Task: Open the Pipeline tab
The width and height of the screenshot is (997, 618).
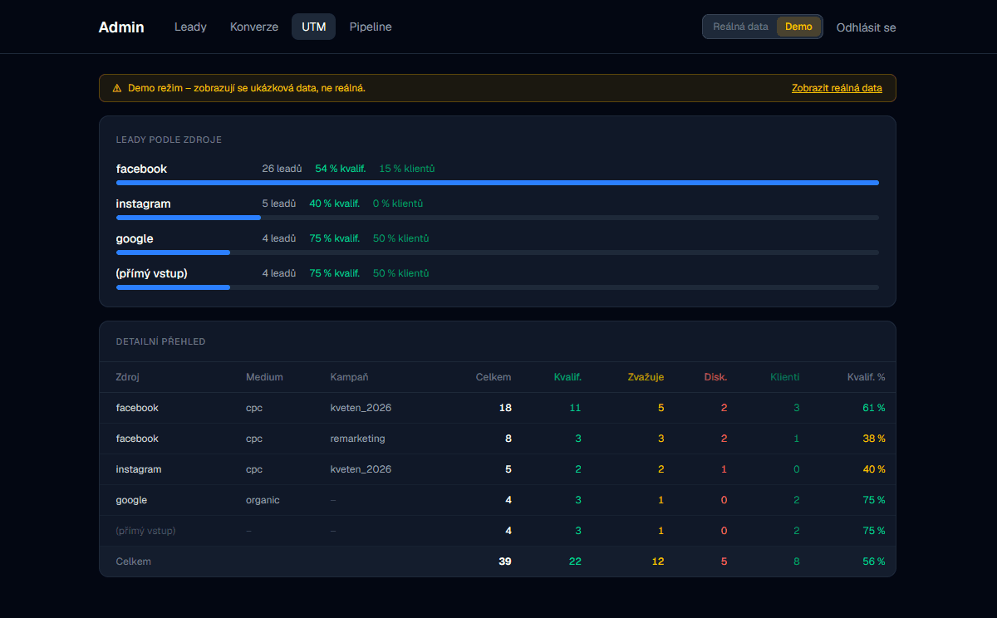Action: pyautogui.click(x=371, y=27)
